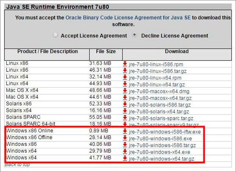Click the Windows x86 Online row label
The image size is (236, 172).
30,130
